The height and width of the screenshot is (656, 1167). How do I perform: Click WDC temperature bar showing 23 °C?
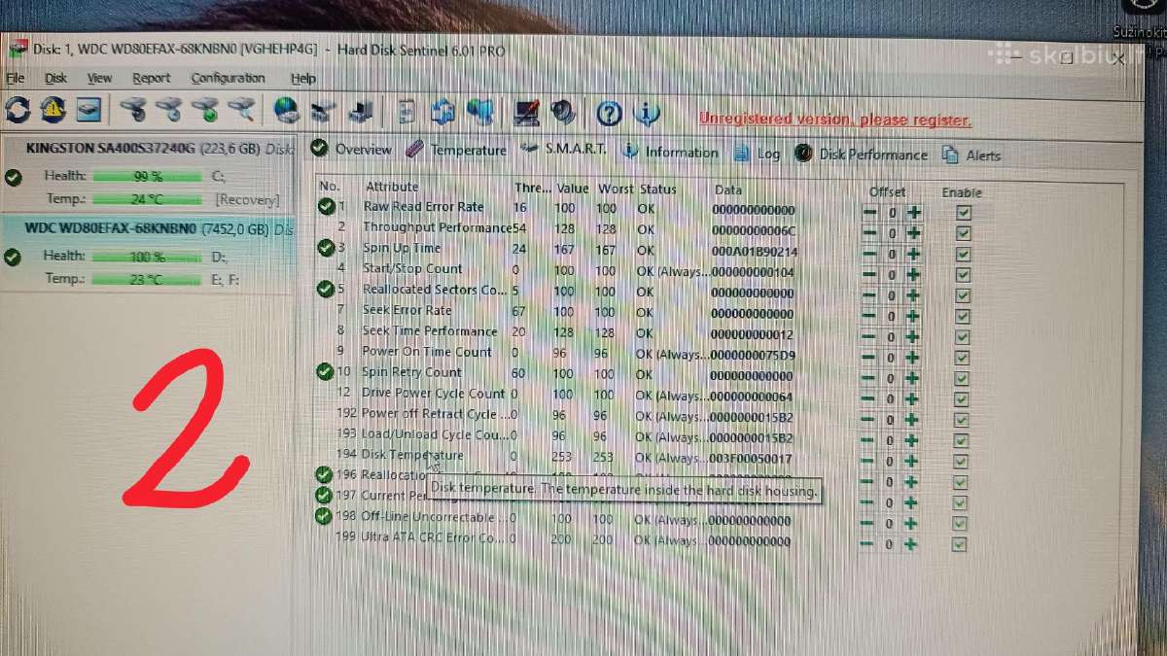[147, 279]
